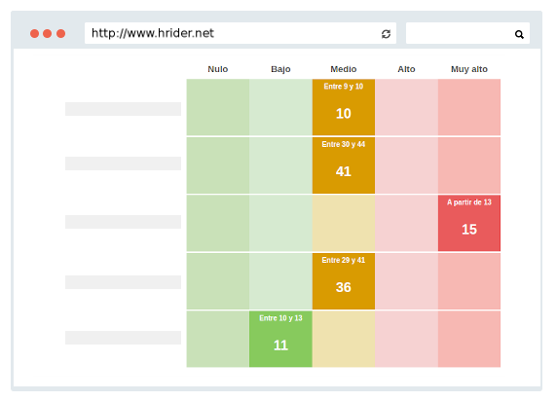Screen dimensions: 557x401
Task: Click the orange cell showing 36
Action: tap(344, 281)
